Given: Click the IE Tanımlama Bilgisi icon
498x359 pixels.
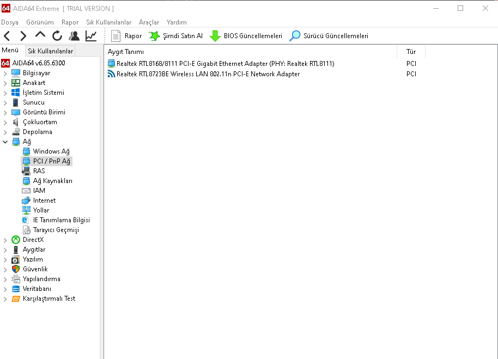Looking at the screenshot, I should click(x=26, y=220).
